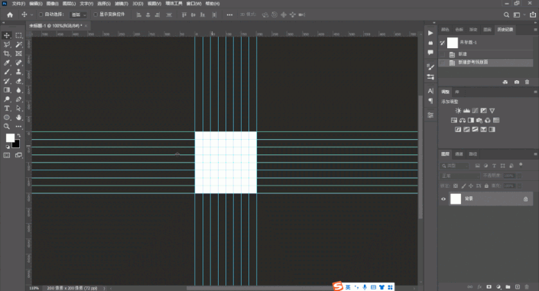Open the Adjustments panel flyout menu
The width and height of the screenshot is (539, 291).
tap(535, 92)
